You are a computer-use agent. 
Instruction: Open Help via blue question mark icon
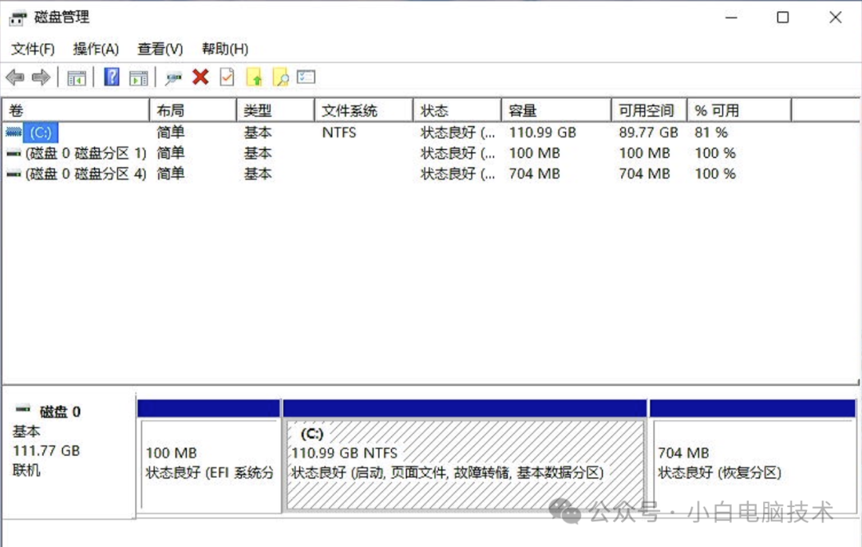point(112,77)
